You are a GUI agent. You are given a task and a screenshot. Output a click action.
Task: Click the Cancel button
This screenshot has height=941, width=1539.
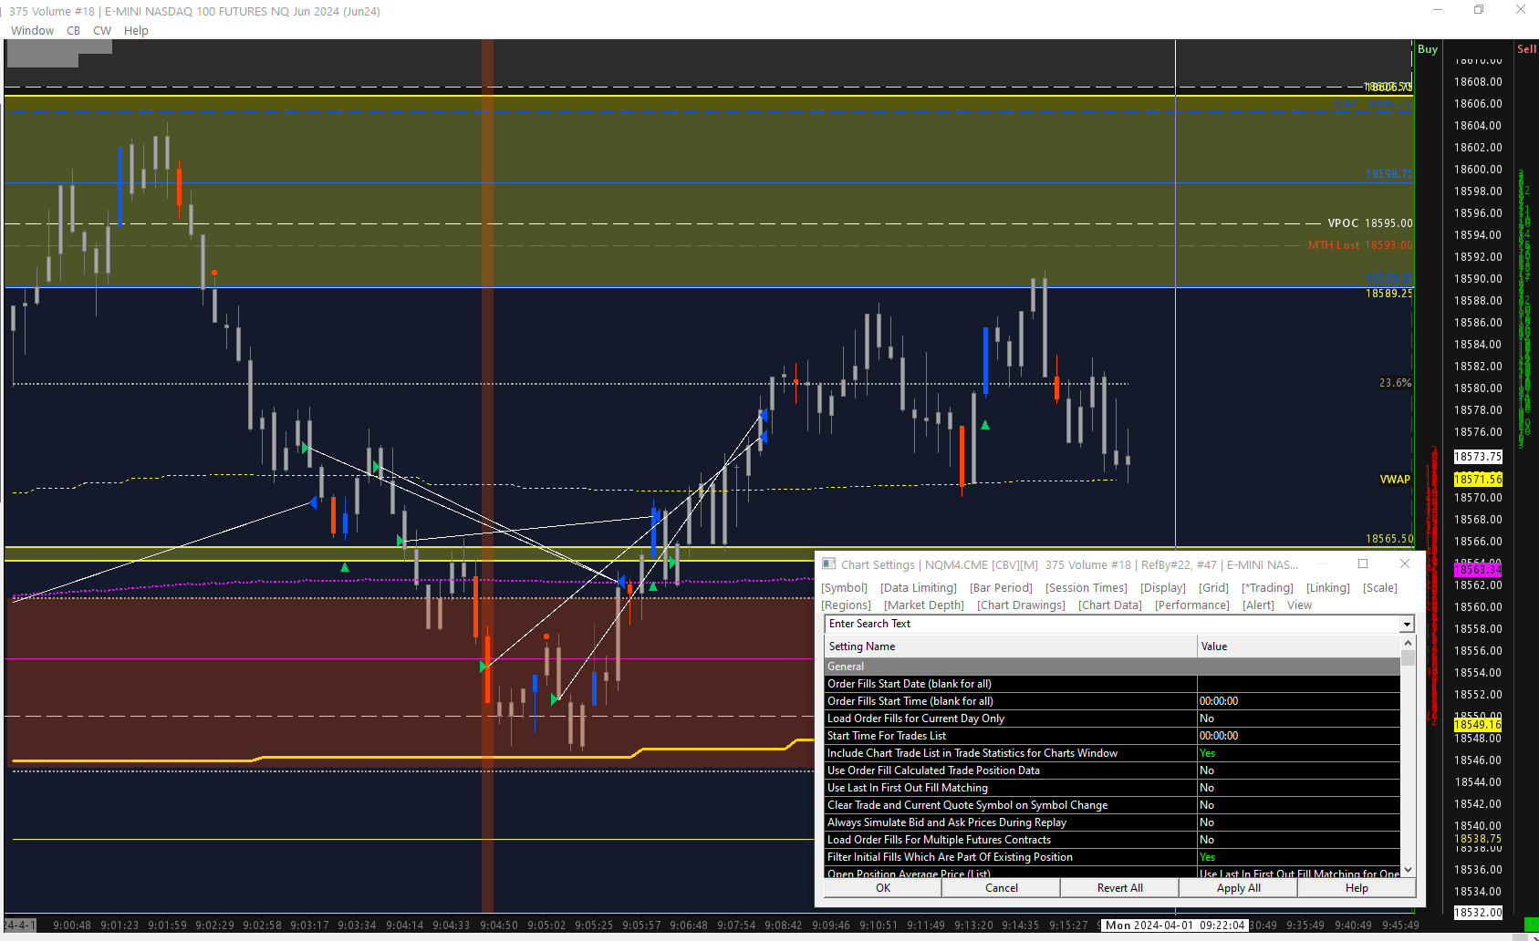coord(1002,888)
